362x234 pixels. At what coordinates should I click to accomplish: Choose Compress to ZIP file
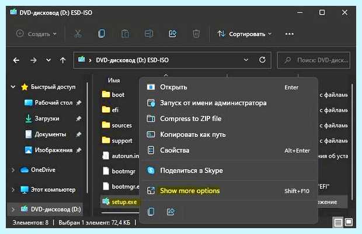[x=228, y=119]
